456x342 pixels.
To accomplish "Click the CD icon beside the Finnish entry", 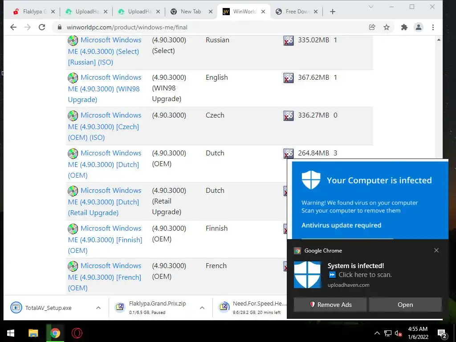I will click(73, 229).
